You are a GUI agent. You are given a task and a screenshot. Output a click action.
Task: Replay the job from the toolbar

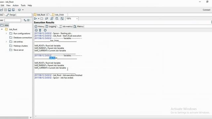click(47, 19)
